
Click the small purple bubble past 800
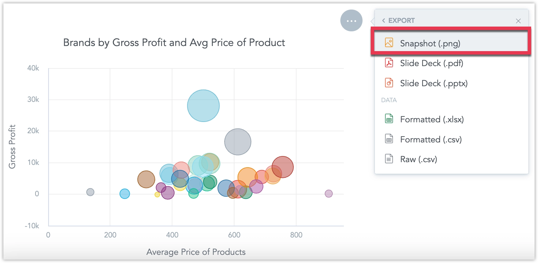pos(328,194)
